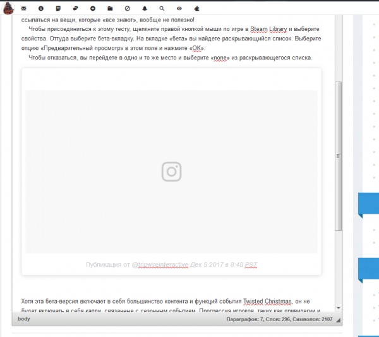379x337 pixels.
Task: Open @tripwireinteractive link in embed caption
Action: click(x=160, y=264)
